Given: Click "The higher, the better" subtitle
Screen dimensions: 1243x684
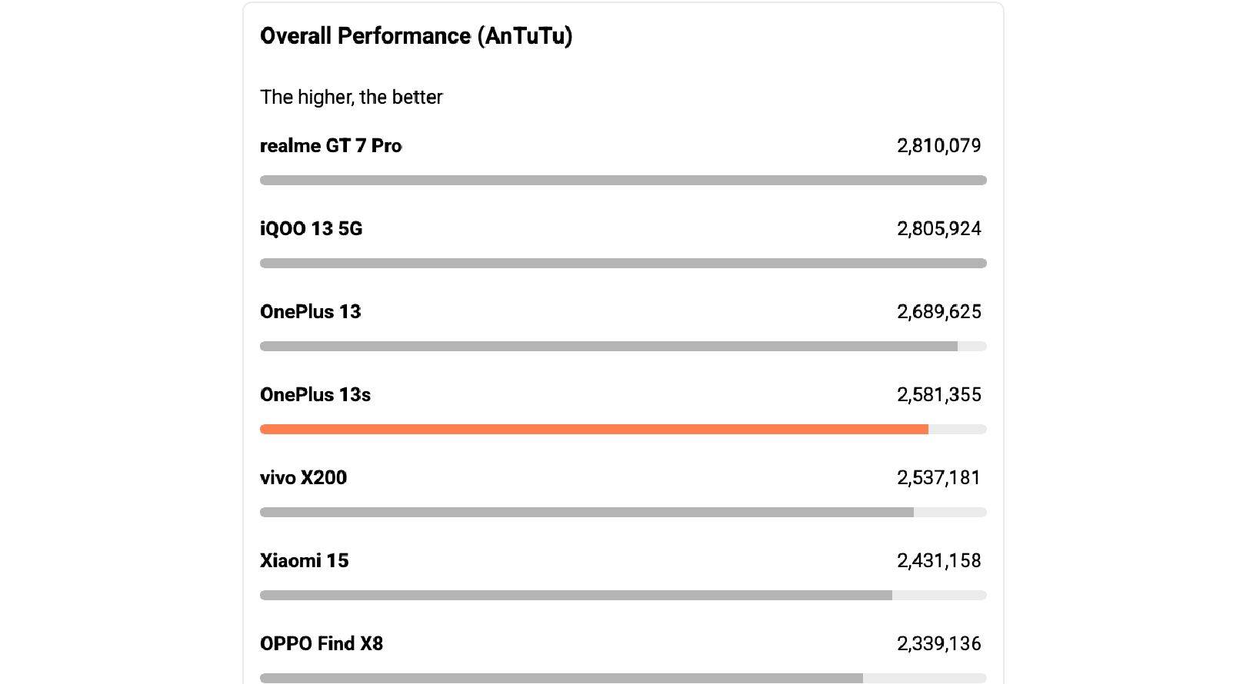Looking at the screenshot, I should (352, 98).
